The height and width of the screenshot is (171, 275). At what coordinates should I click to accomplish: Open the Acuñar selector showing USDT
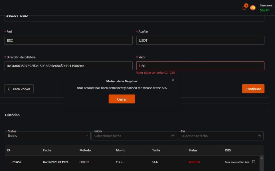200,40
